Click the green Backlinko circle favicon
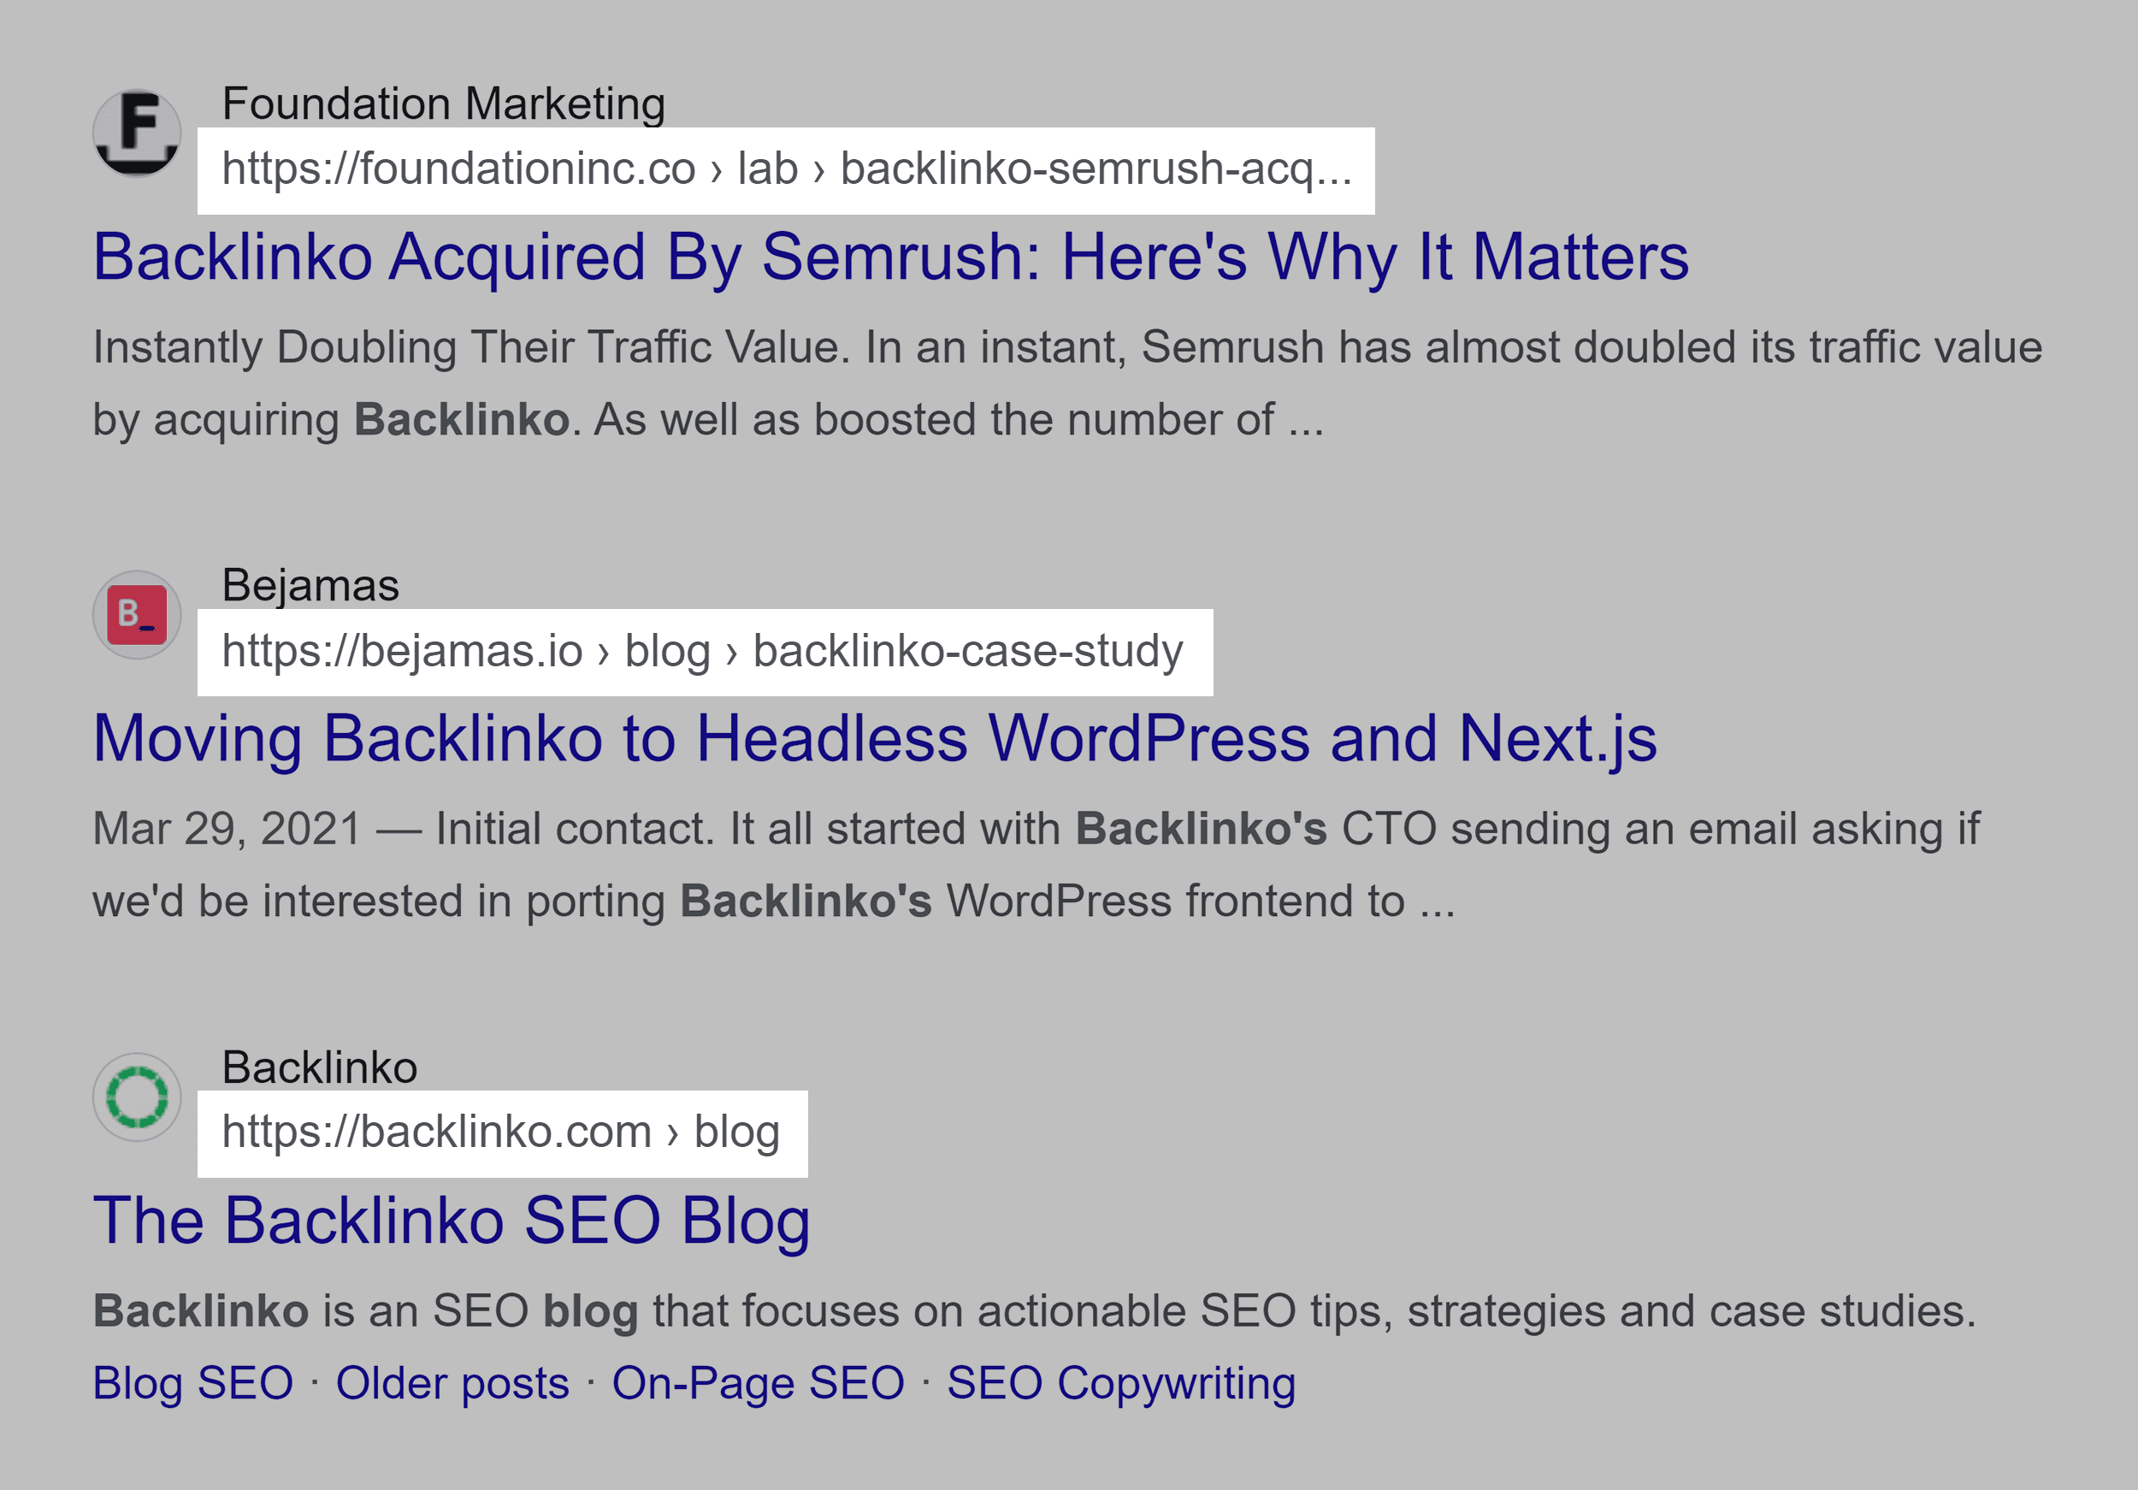Image resolution: width=2138 pixels, height=1490 pixels. coord(137,1099)
